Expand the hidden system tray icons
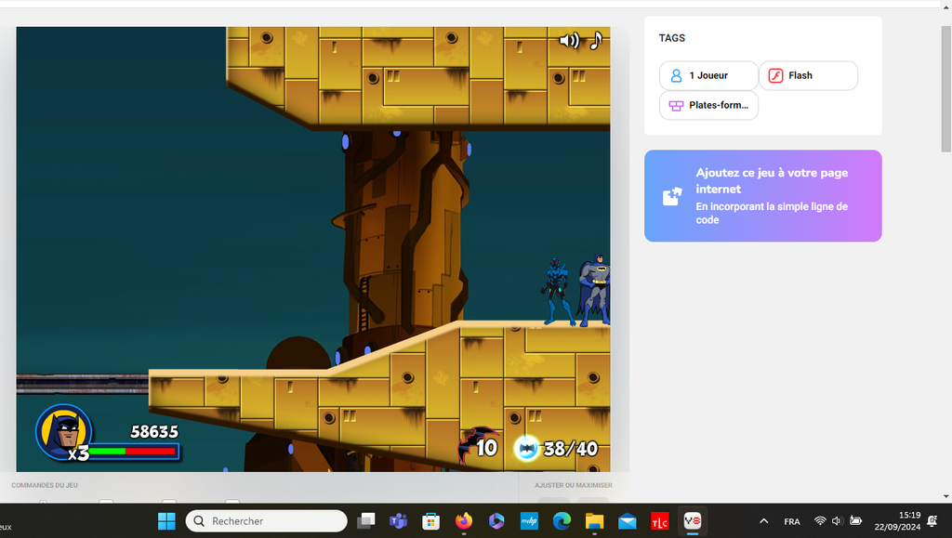This screenshot has width=952, height=538. point(764,521)
